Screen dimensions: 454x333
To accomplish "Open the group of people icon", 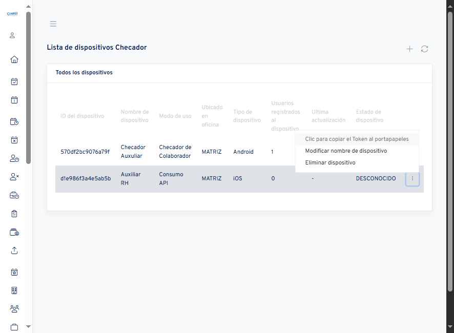I will coord(14,309).
